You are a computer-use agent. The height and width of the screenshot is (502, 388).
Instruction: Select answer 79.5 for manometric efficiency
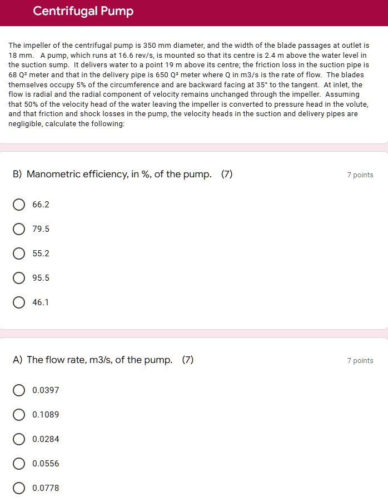[19, 229]
